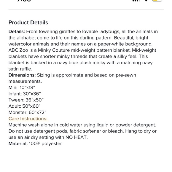
Task: Open the Care Instructions link
Action: (x=28, y=119)
